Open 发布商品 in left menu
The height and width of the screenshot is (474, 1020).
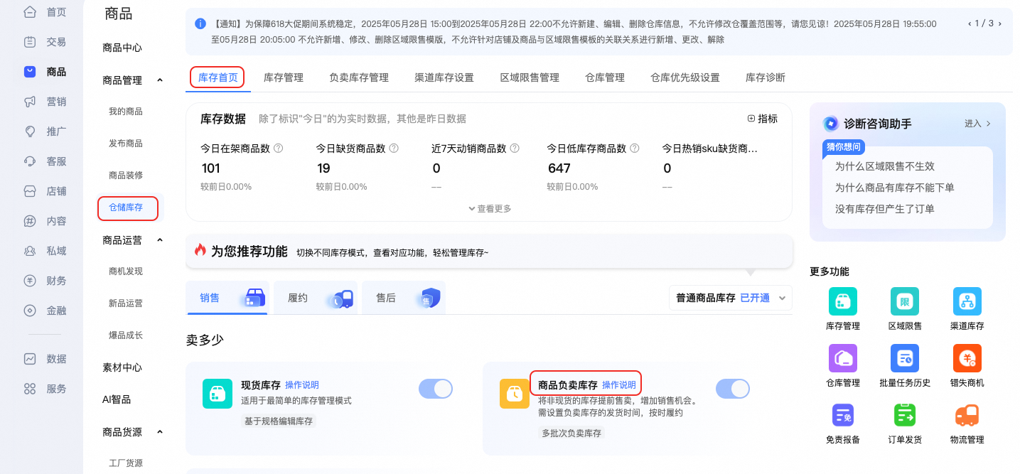[x=126, y=144]
